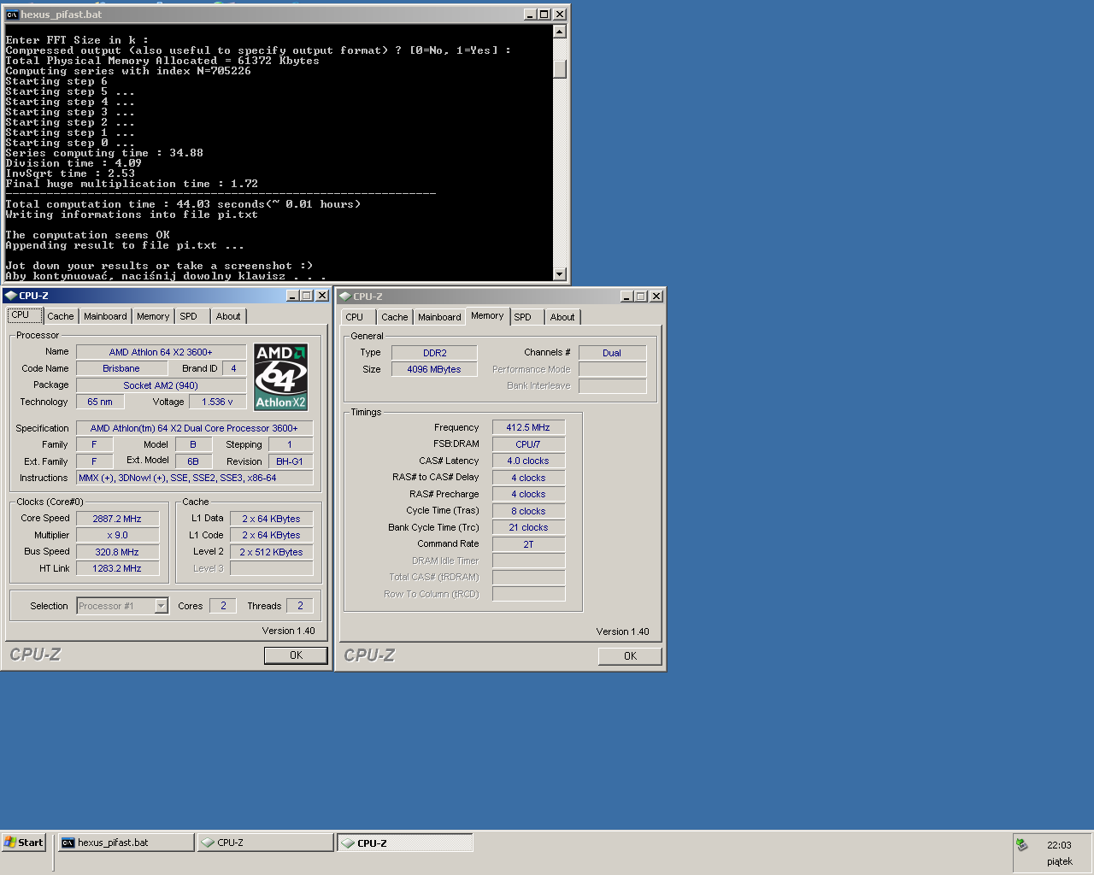The height and width of the screenshot is (875, 1094).
Task: Maximize the hexus_pifast.bat console window
Action: (544, 15)
